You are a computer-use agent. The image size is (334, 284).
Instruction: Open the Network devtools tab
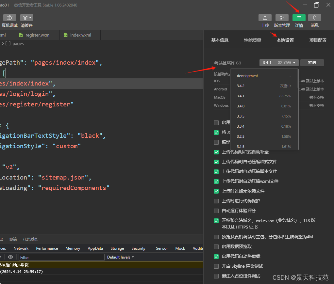click(21, 248)
